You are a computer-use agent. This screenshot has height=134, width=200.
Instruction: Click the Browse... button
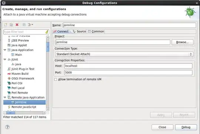182,42
